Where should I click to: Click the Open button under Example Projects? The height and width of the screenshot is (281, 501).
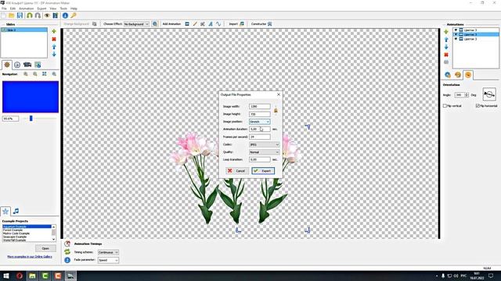(x=45, y=248)
